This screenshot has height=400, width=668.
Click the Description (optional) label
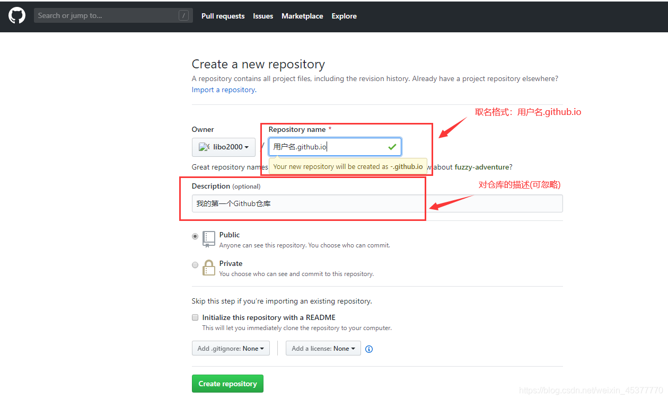226,186
